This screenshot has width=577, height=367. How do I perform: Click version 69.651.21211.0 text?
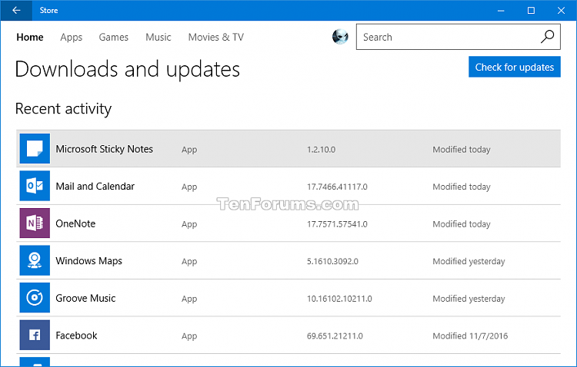coord(335,336)
